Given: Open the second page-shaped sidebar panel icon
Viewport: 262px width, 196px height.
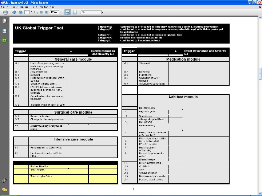Looking at the screenshot, I should click(4, 30).
